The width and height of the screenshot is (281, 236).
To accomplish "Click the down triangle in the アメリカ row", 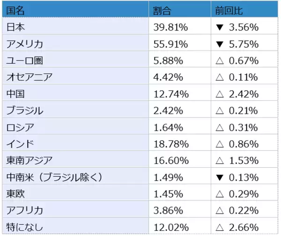I will point(219,44).
